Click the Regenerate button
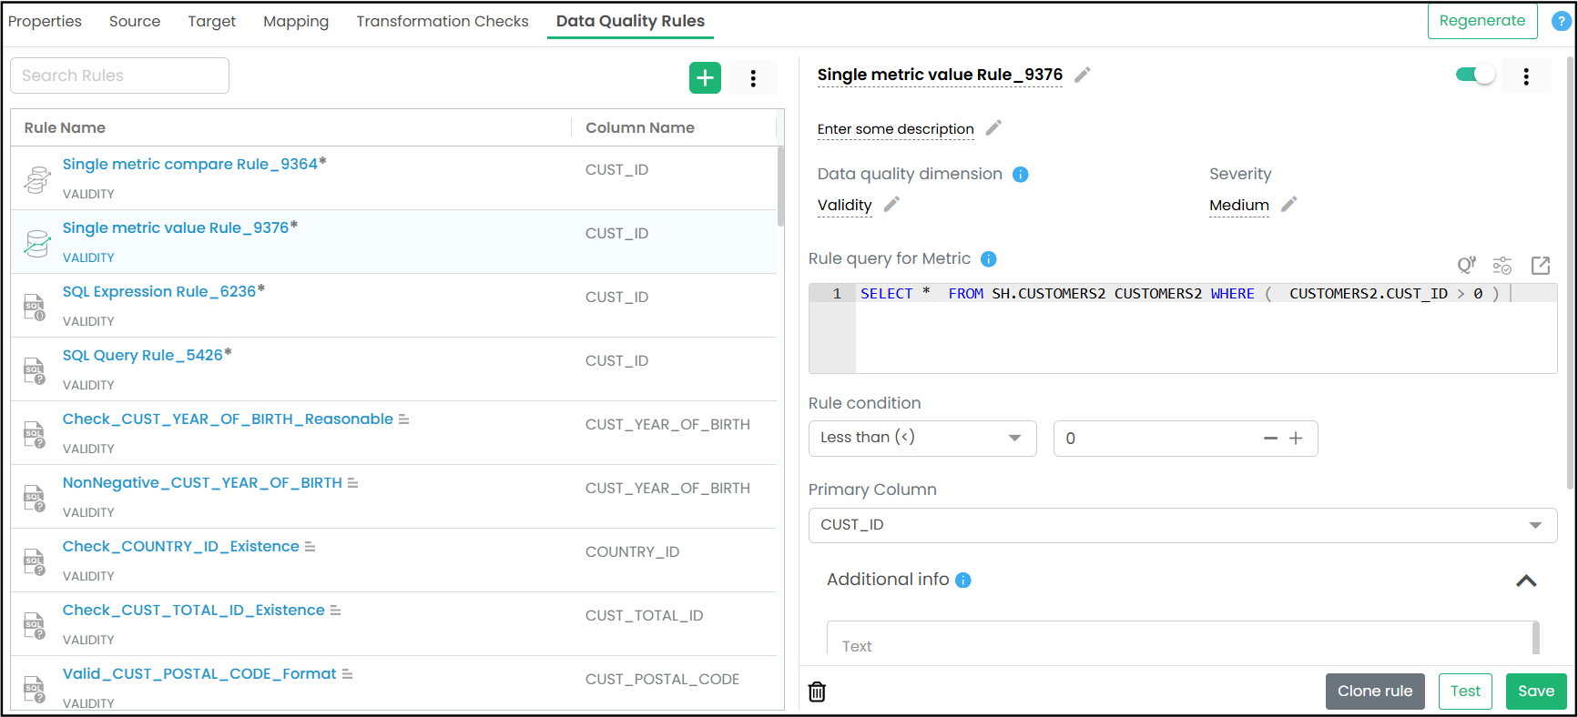 [1482, 21]
